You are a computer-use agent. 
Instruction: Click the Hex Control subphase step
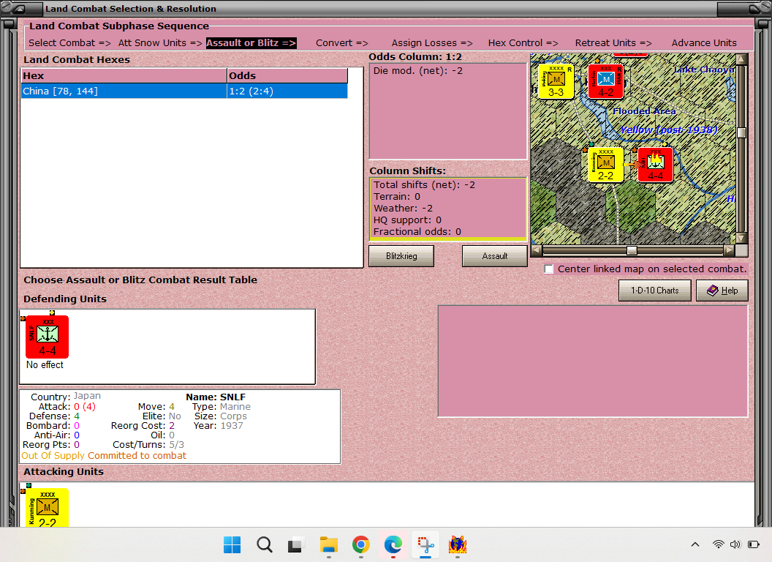[x=523, y=43]
